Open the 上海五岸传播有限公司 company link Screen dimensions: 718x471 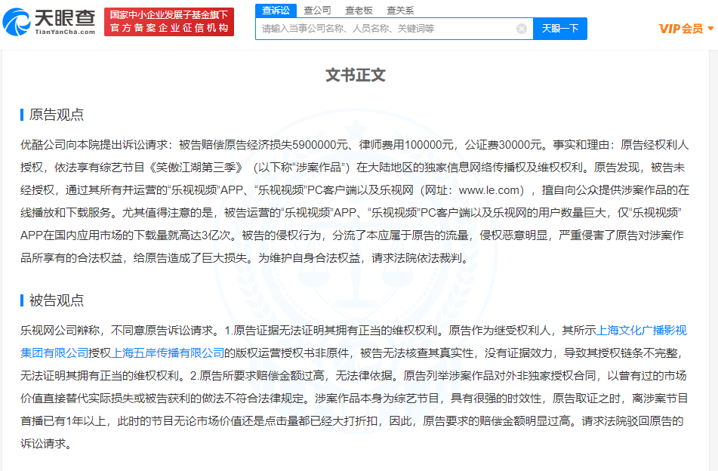(168, 352)
